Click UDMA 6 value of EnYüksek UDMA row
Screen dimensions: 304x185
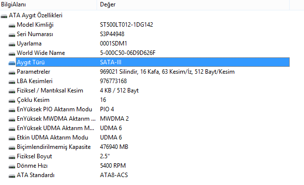[111, 128]
